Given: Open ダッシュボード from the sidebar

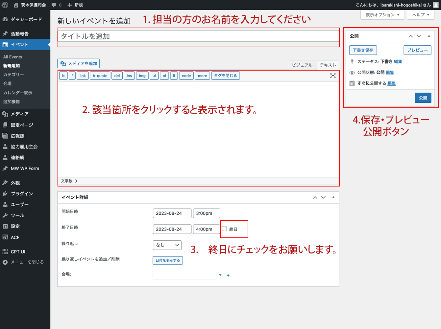Looking at the screenshot, I should (x=26, y=19).
